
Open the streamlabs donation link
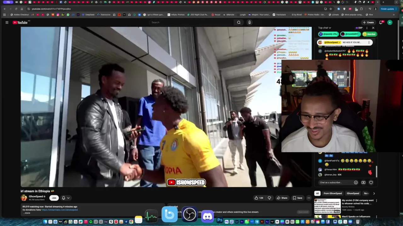tap(60, 210)
